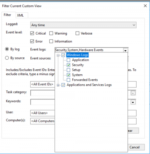Enable the Verbose event level checkbox
150x154 pixels.
77,33
